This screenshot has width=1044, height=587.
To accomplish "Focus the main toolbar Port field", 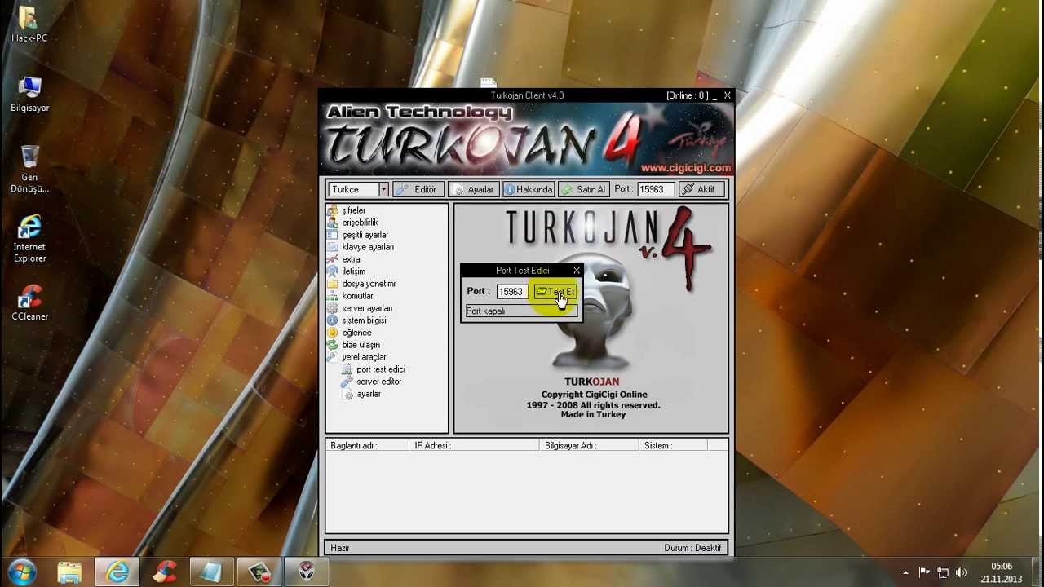I will 654,189.
